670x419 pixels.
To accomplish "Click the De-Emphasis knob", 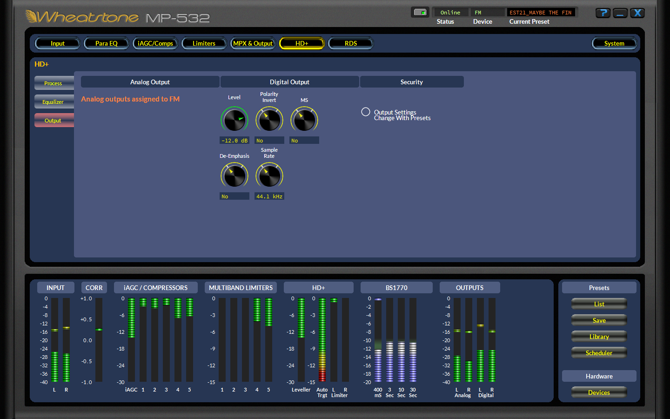I will click(234, 176).
